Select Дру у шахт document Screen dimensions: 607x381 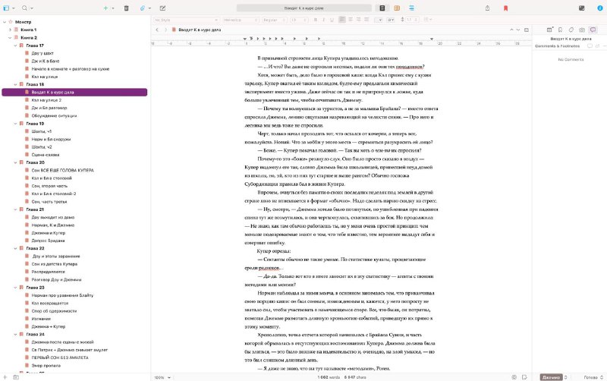click(42, 53)
